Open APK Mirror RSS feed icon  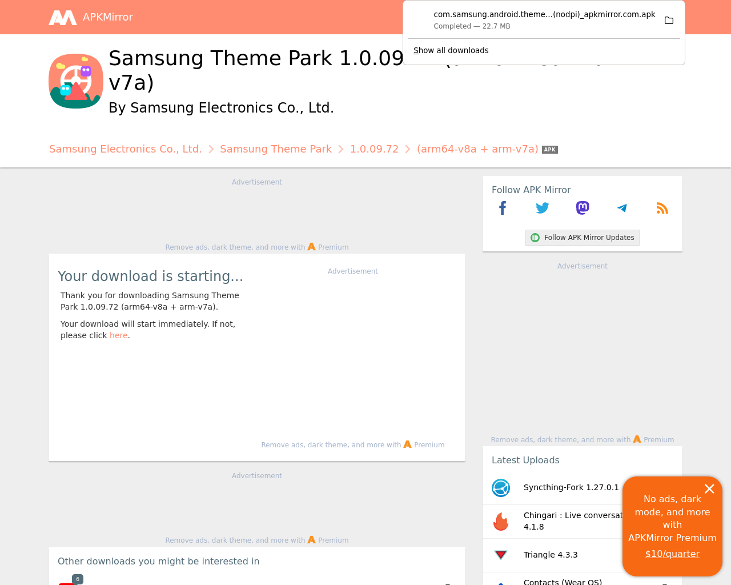662,208
